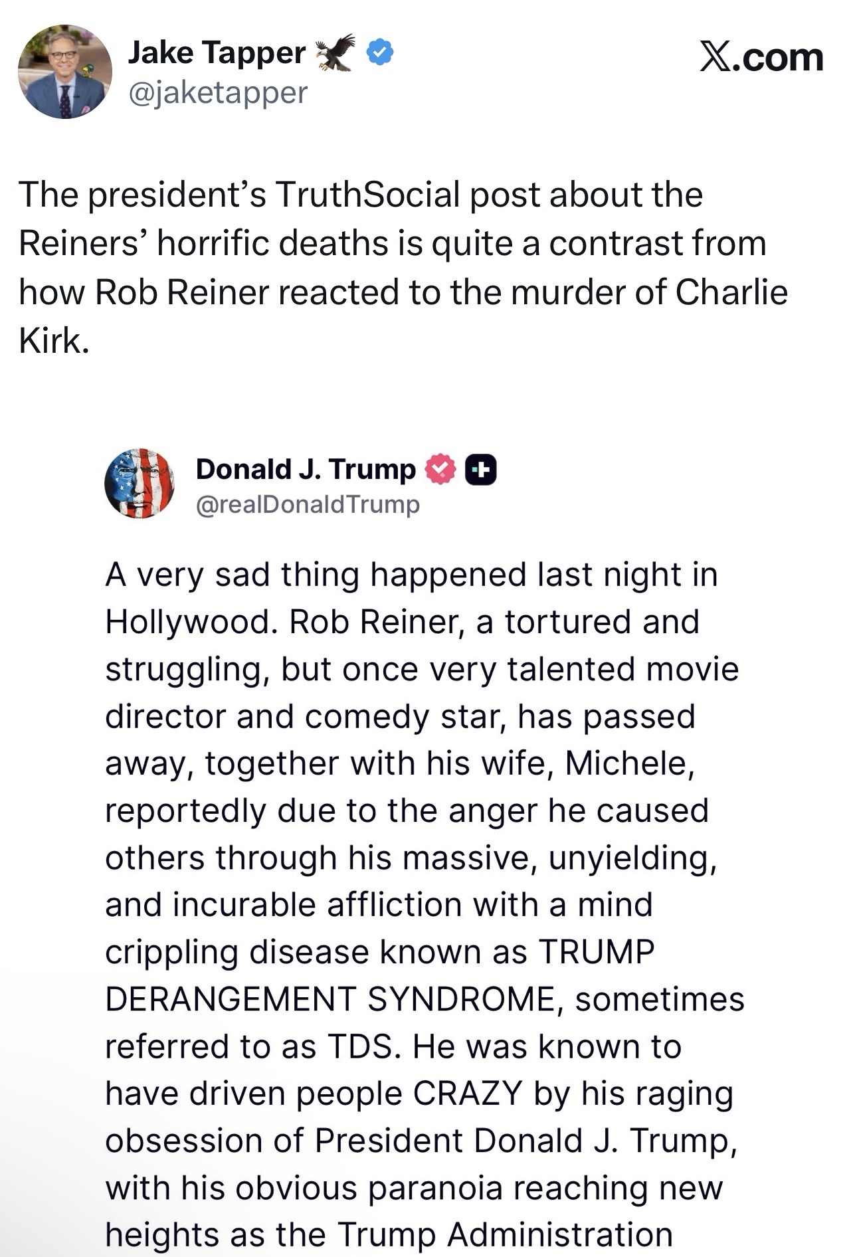Viewport: 857px width, 1257px height.
Task: Click the black plus badge icon
Action: (480, 470)
